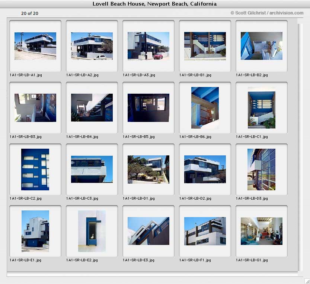Click the "20 of 20" item count
The image size is (310, 284).
[x=30, y=13]
